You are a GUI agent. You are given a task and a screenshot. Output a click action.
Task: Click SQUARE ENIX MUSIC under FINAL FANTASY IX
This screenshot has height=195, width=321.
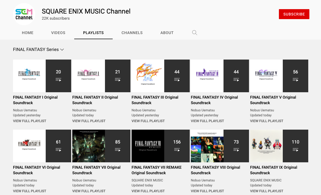[266, 180]
